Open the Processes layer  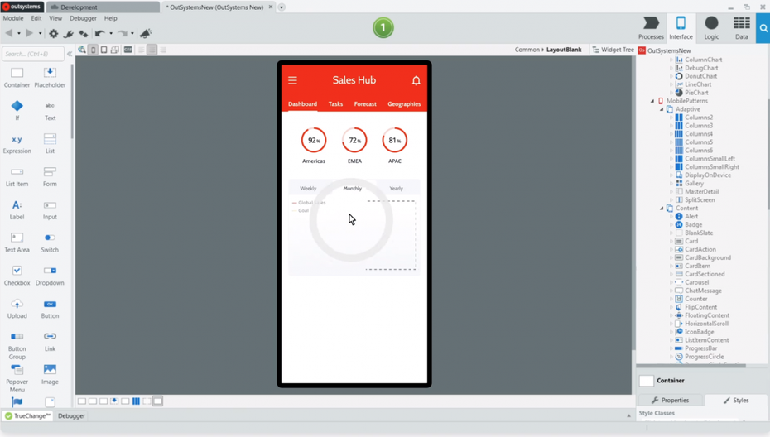tap(651, 27)
